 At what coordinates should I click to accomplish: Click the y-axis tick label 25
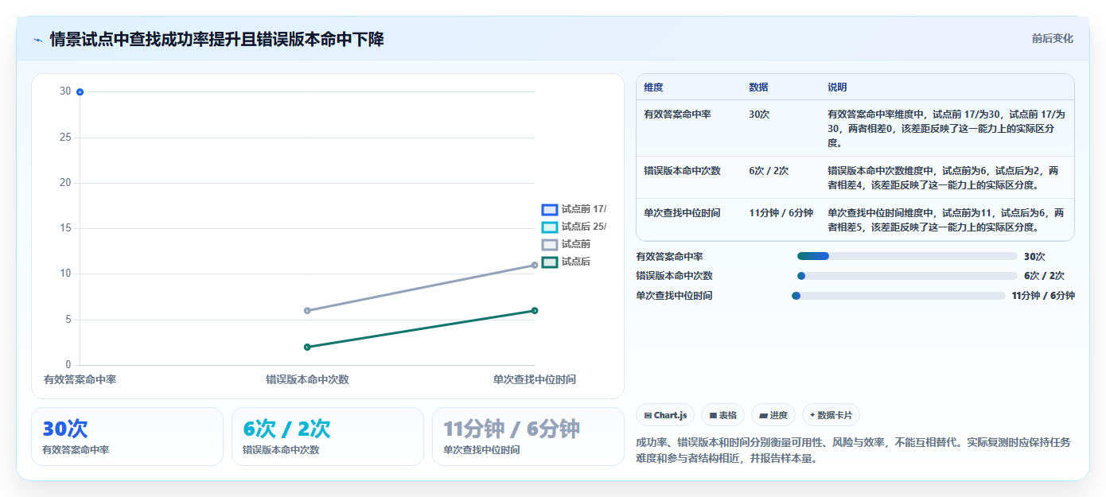click(65, 138)
